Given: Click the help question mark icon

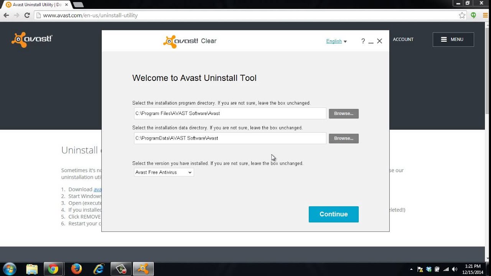Looking at the screenshot, I should (x=363, y=41).
